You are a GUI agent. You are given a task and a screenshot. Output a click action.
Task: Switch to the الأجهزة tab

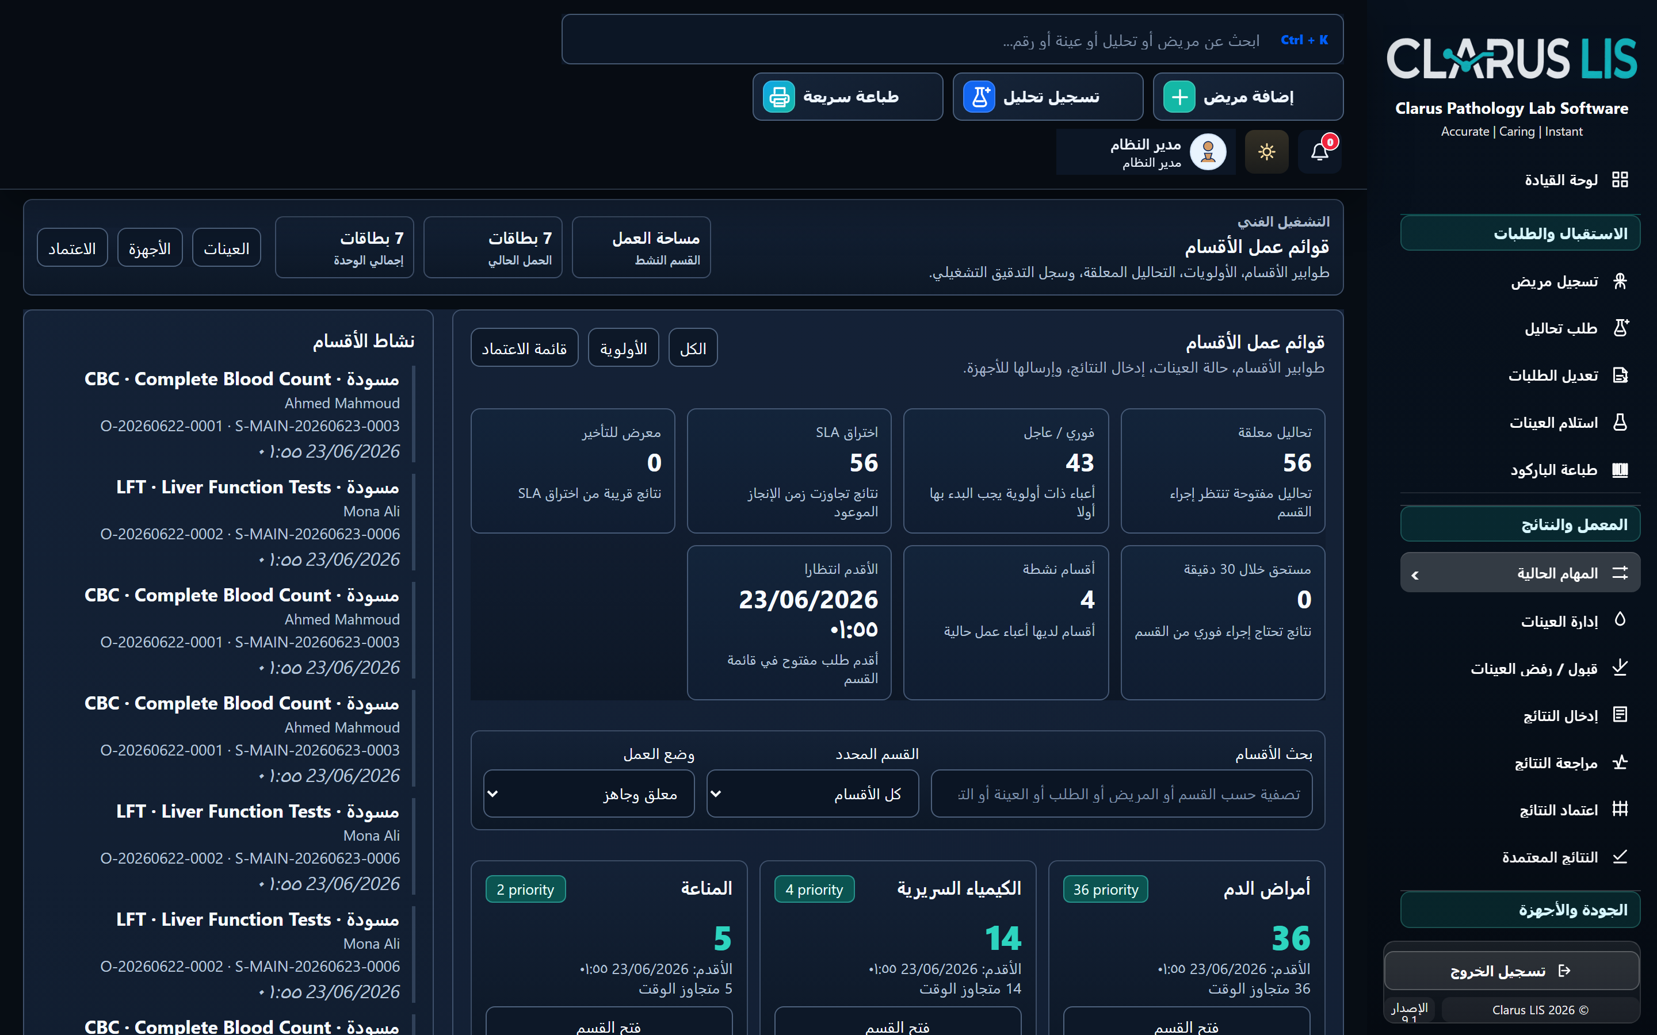tap(150, 248)
